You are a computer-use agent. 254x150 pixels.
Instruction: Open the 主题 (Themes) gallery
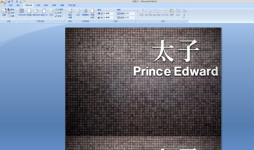click(4, 13)
